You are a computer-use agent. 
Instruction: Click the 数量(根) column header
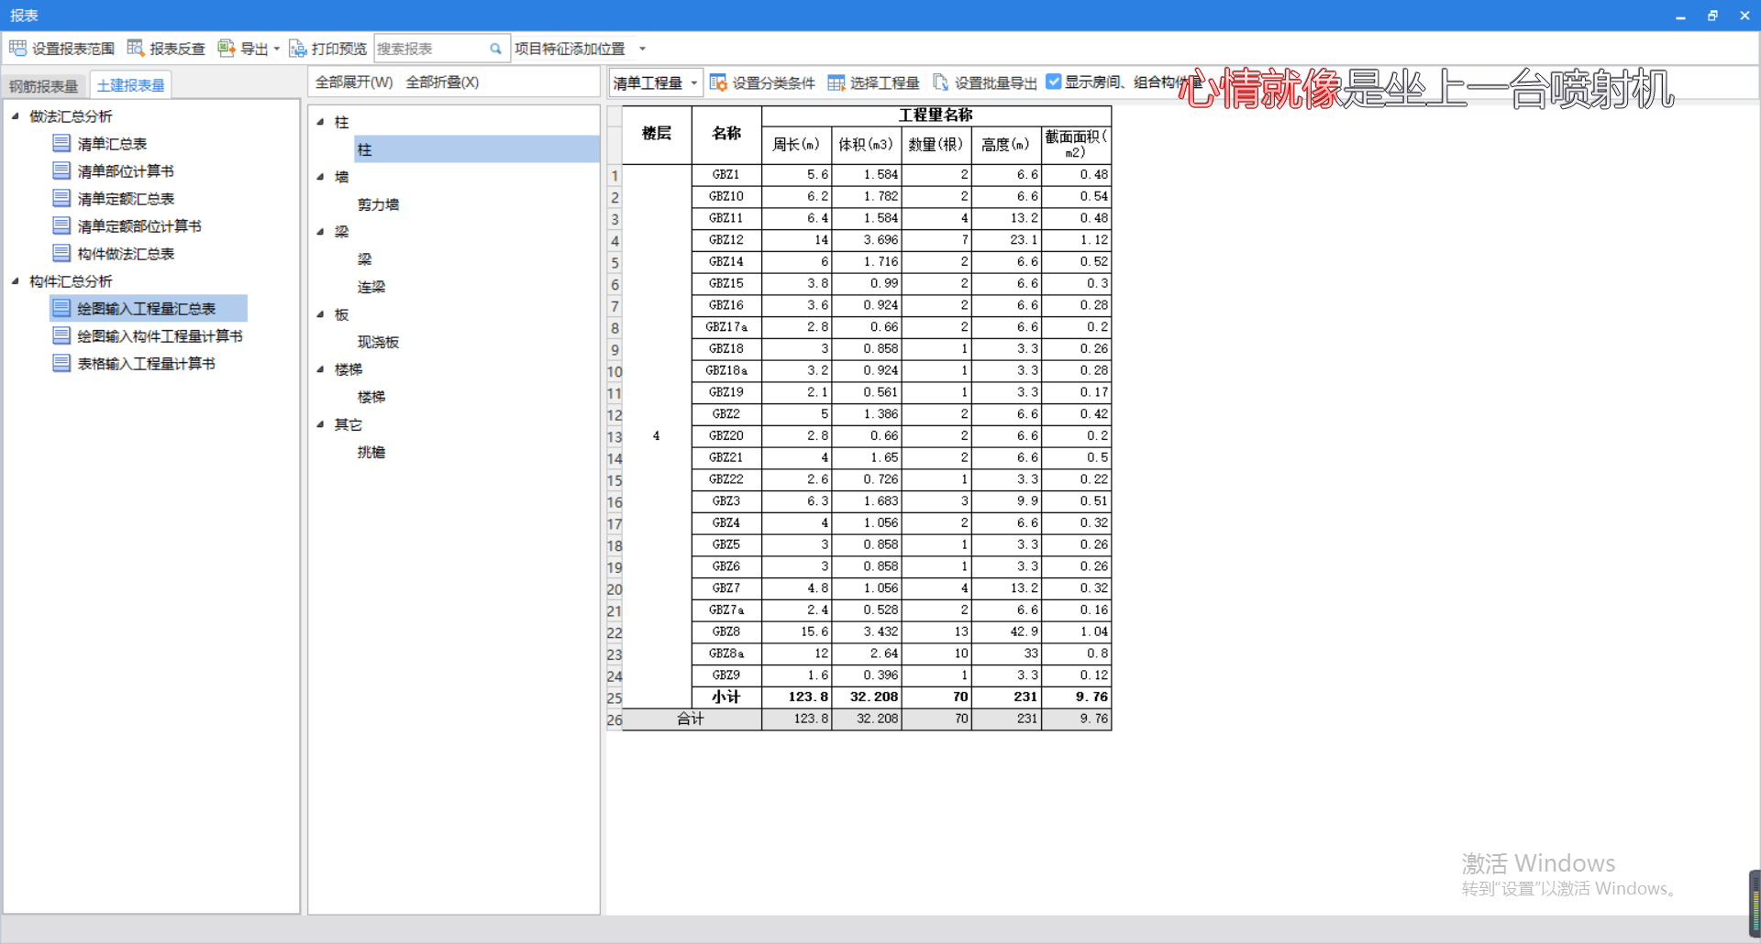(x=936, y=145)
